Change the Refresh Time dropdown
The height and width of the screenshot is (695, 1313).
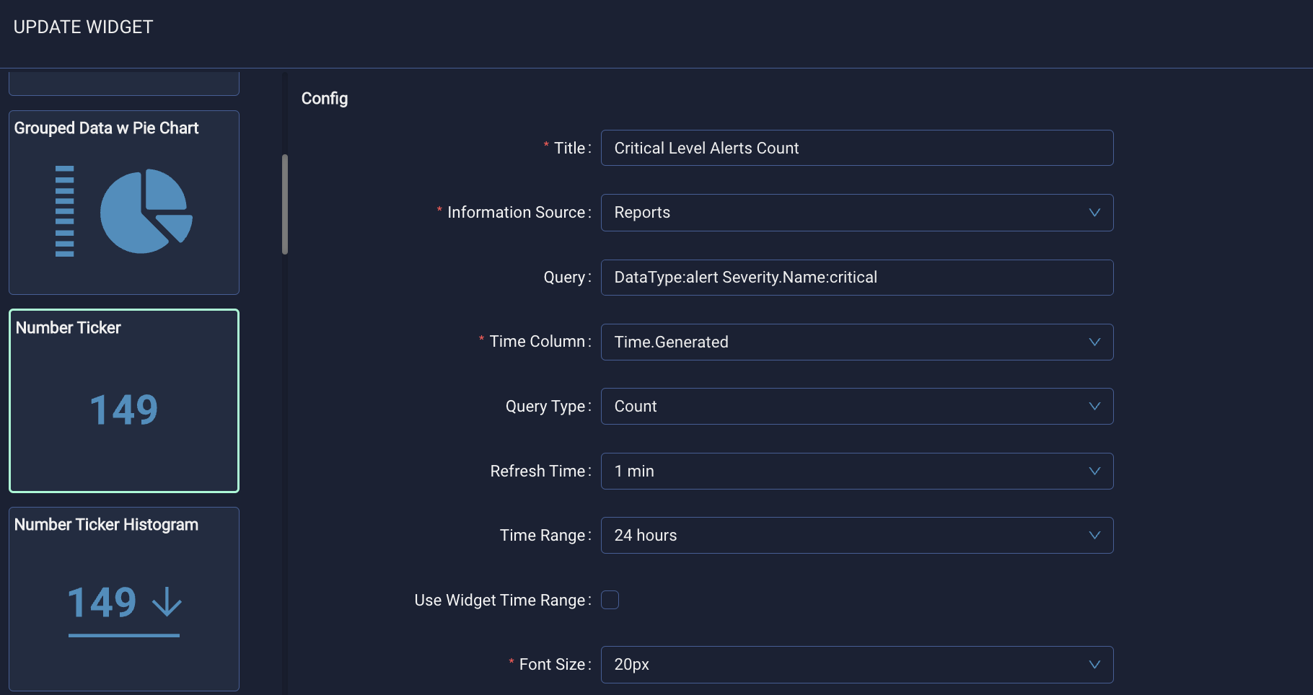tap(857, 471)
